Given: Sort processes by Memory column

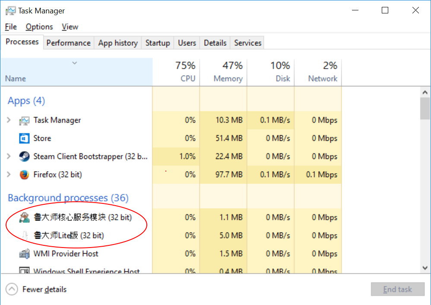Looking at the screenshot, I should click(223, 72).
